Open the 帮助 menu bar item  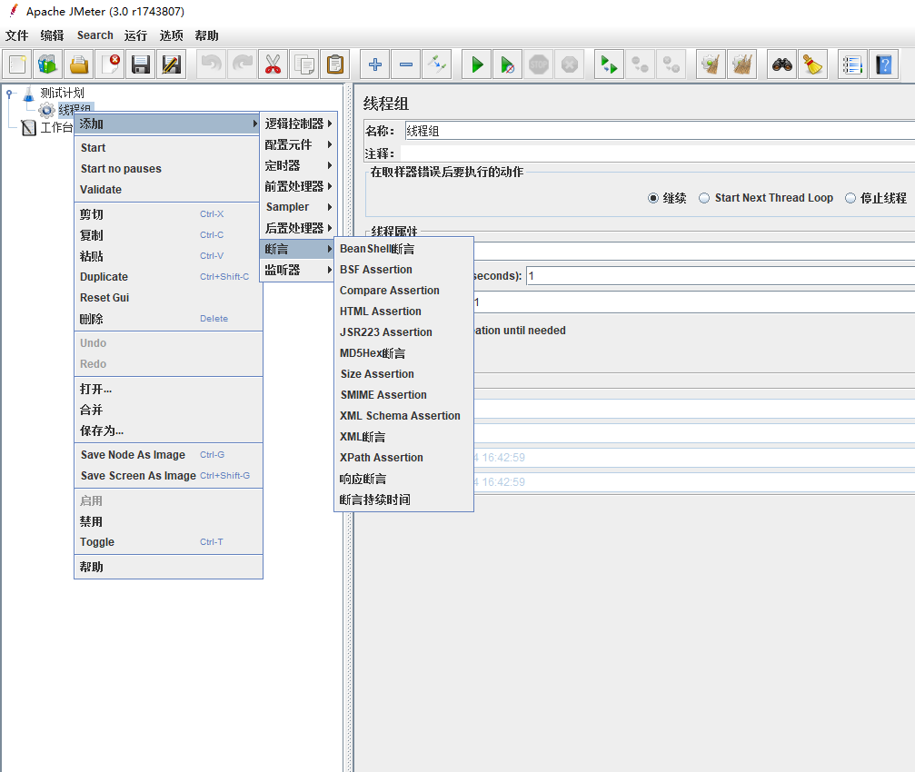206,35
